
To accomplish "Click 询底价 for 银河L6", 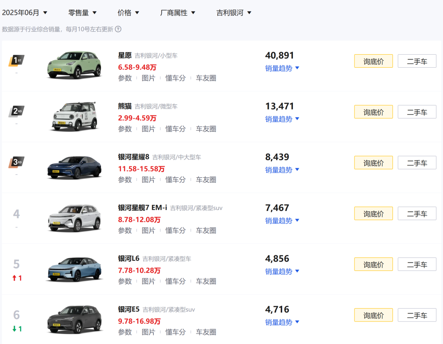I will (374, 264).
